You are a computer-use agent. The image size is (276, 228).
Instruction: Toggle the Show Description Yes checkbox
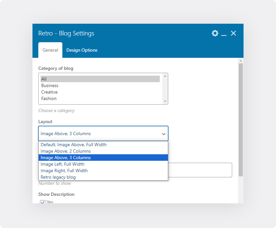pyautogui.click(x=43, y=202)
